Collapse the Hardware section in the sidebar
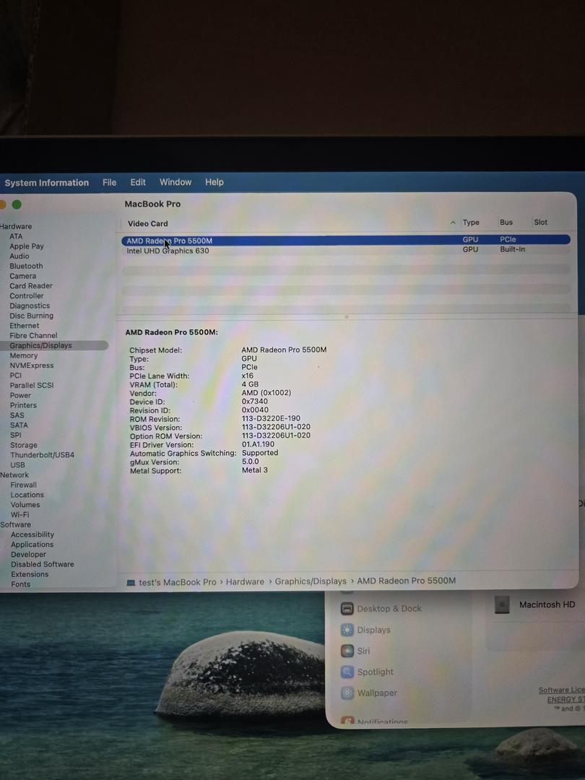585x780 pixels. [16, 226]
